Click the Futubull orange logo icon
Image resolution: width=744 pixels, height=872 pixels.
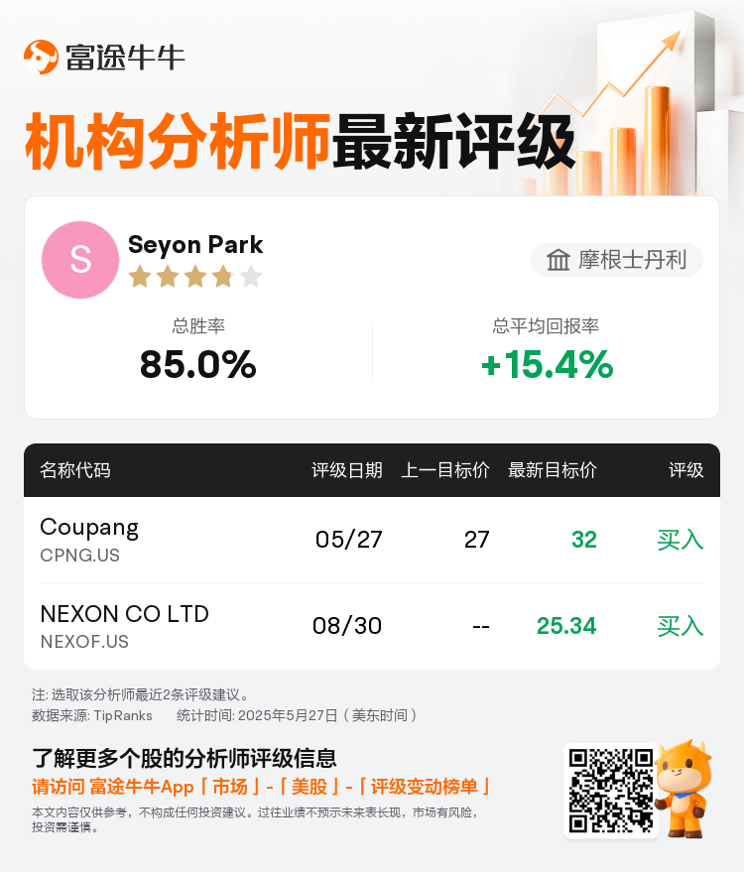(41, 57)
